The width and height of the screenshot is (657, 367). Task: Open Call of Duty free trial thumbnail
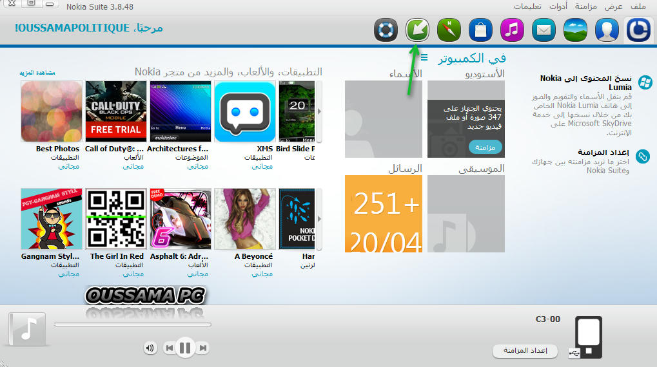(x=116, y=112)
